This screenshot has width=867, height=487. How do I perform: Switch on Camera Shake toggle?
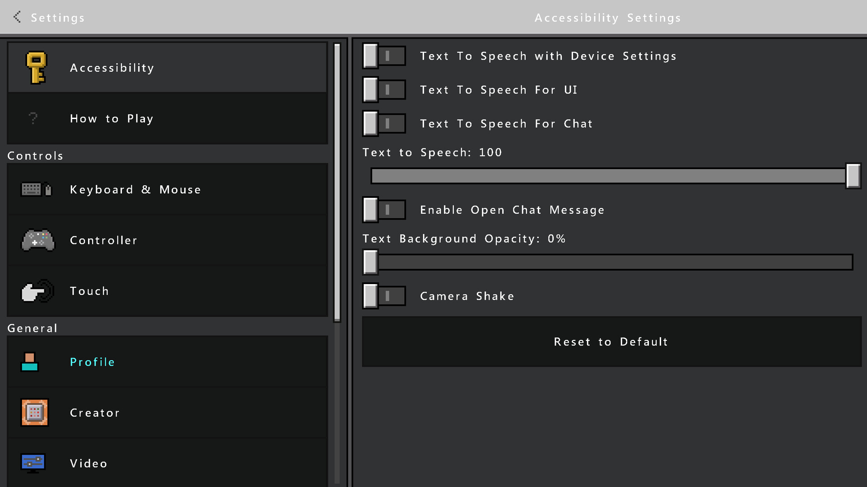pos(384,296)
